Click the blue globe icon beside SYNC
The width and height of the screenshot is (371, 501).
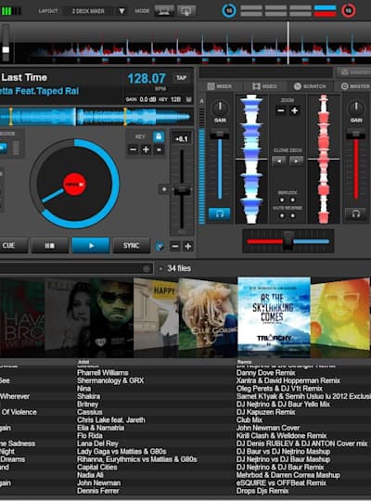click(160, 247)
